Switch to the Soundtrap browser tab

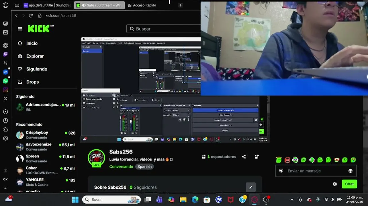(x=47, y=5)
